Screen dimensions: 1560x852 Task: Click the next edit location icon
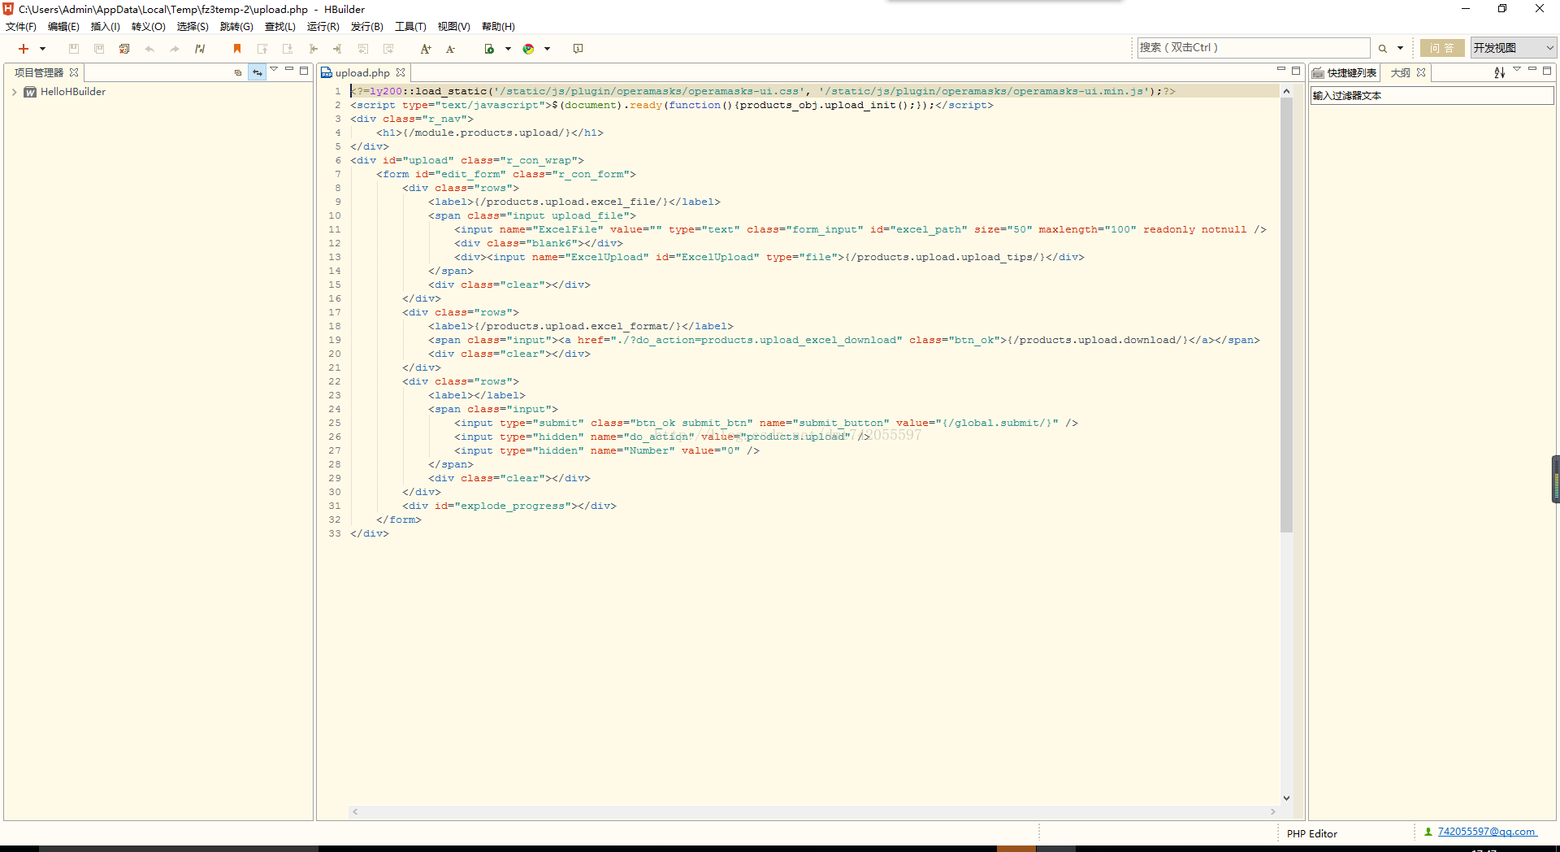(x=388, y=49)
